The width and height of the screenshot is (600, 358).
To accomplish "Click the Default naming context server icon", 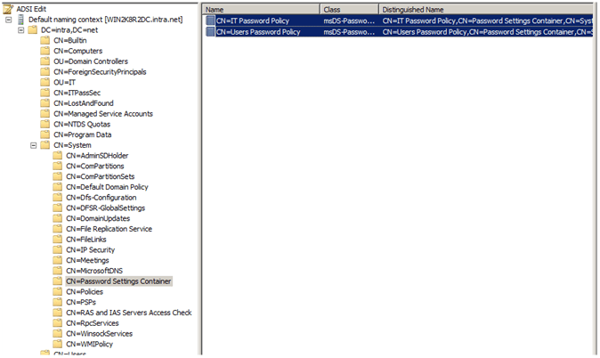I will pyautogui.click(x=20, y=19).
